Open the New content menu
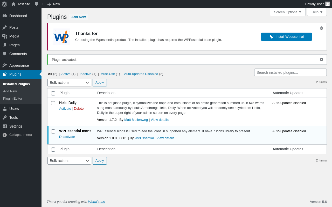The image size is (332, 207). tap(53, 4)
